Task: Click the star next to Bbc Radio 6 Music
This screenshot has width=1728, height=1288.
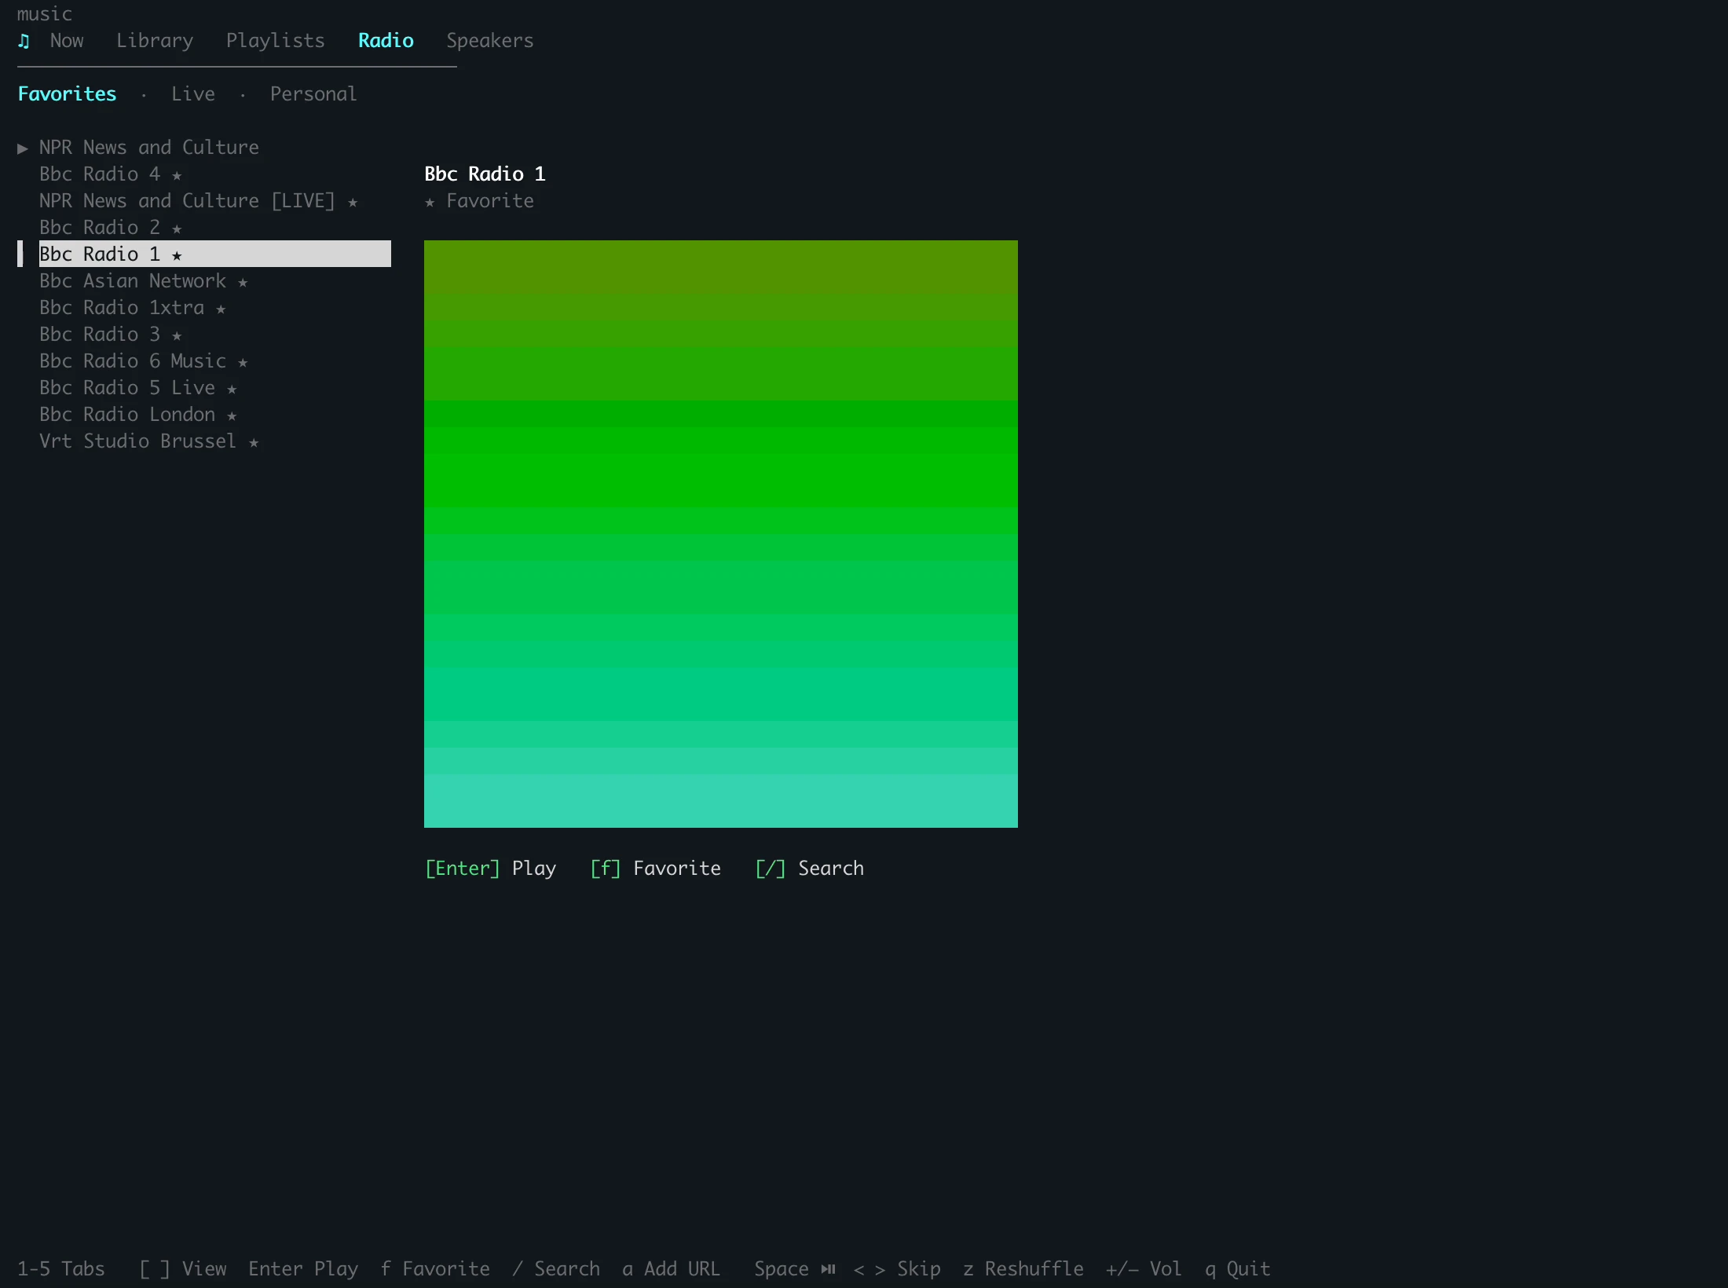Action: tap(243, 362)
